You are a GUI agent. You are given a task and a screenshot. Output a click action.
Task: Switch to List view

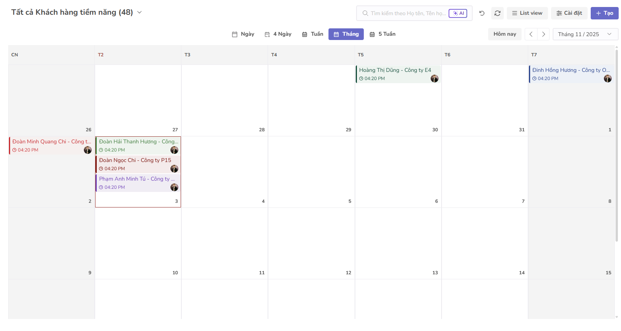tap(527, 13)
